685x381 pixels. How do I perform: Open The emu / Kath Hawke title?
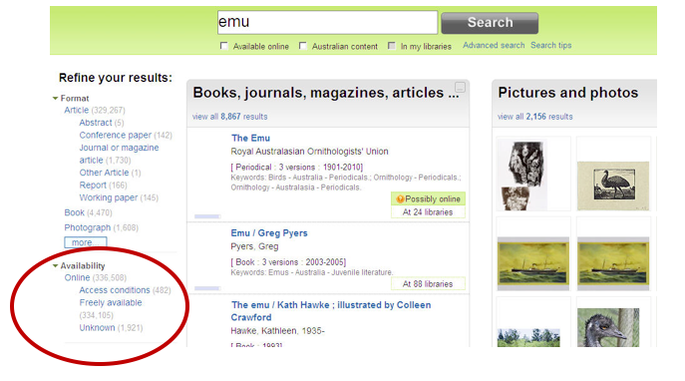point(331,311)
